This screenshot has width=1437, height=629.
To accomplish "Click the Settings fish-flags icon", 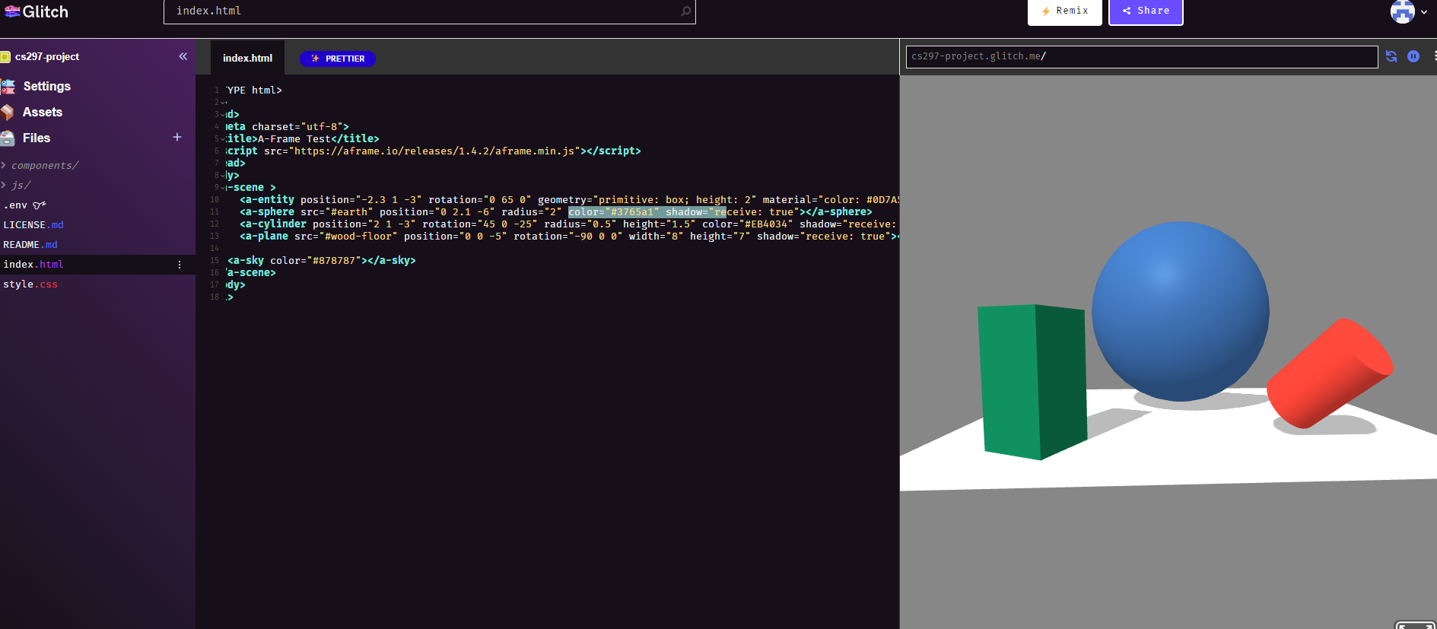I will (8, 86).
